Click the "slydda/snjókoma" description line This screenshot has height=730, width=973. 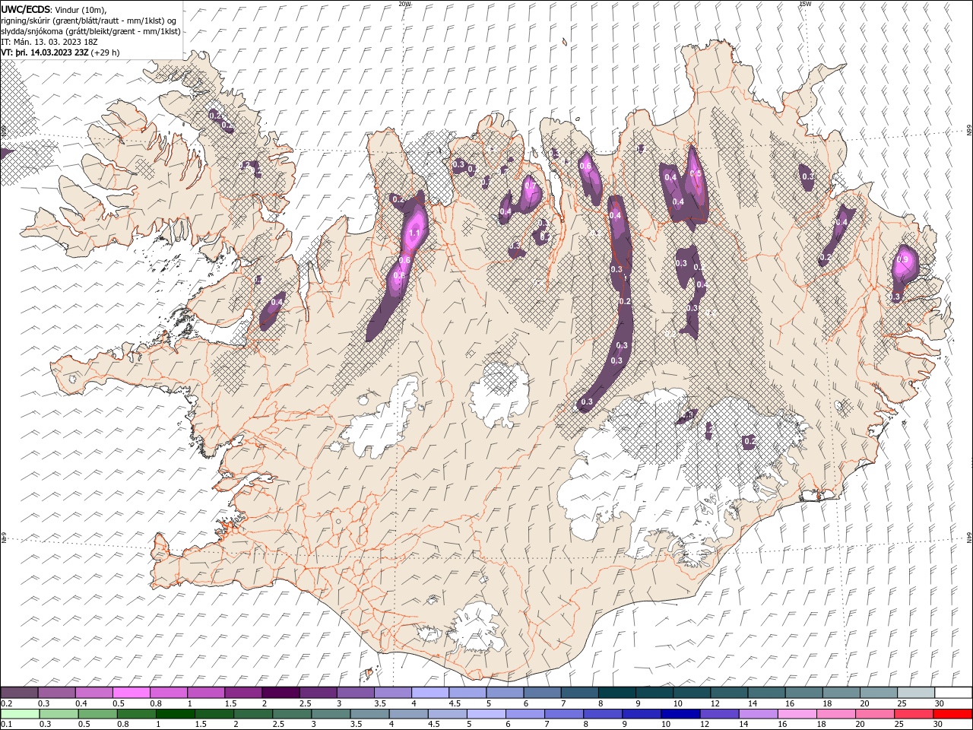click(x=91, y=31)
